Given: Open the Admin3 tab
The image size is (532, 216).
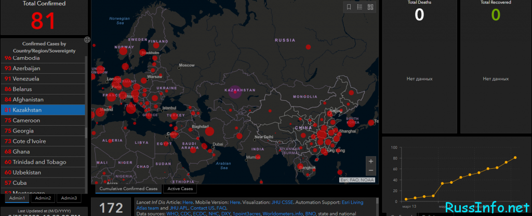Looking at the screenshot, I should pyautogui.click(x=69, y=198).
